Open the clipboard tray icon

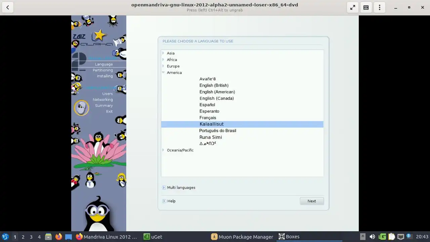pos(391,237)
